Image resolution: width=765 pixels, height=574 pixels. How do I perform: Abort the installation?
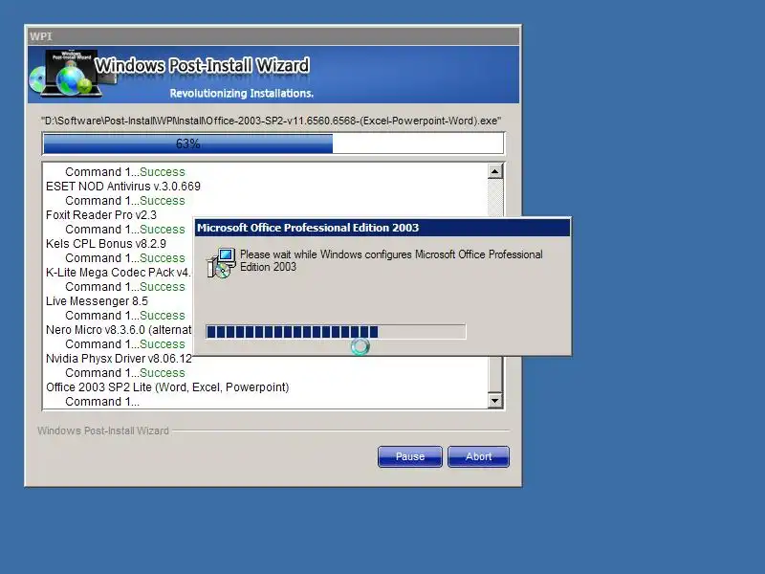click(x=478, y=456)
